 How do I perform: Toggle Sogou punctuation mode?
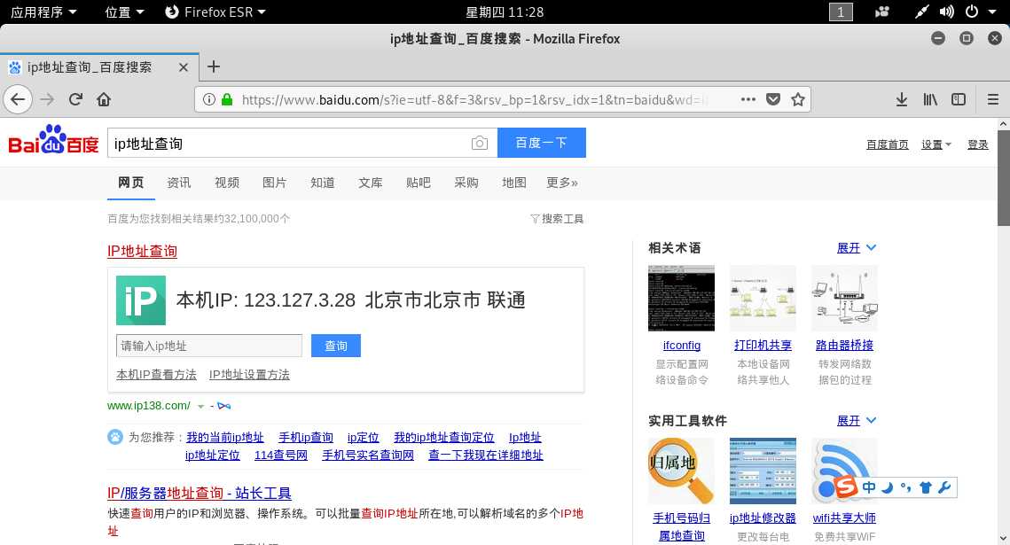[x=906, y=487]
